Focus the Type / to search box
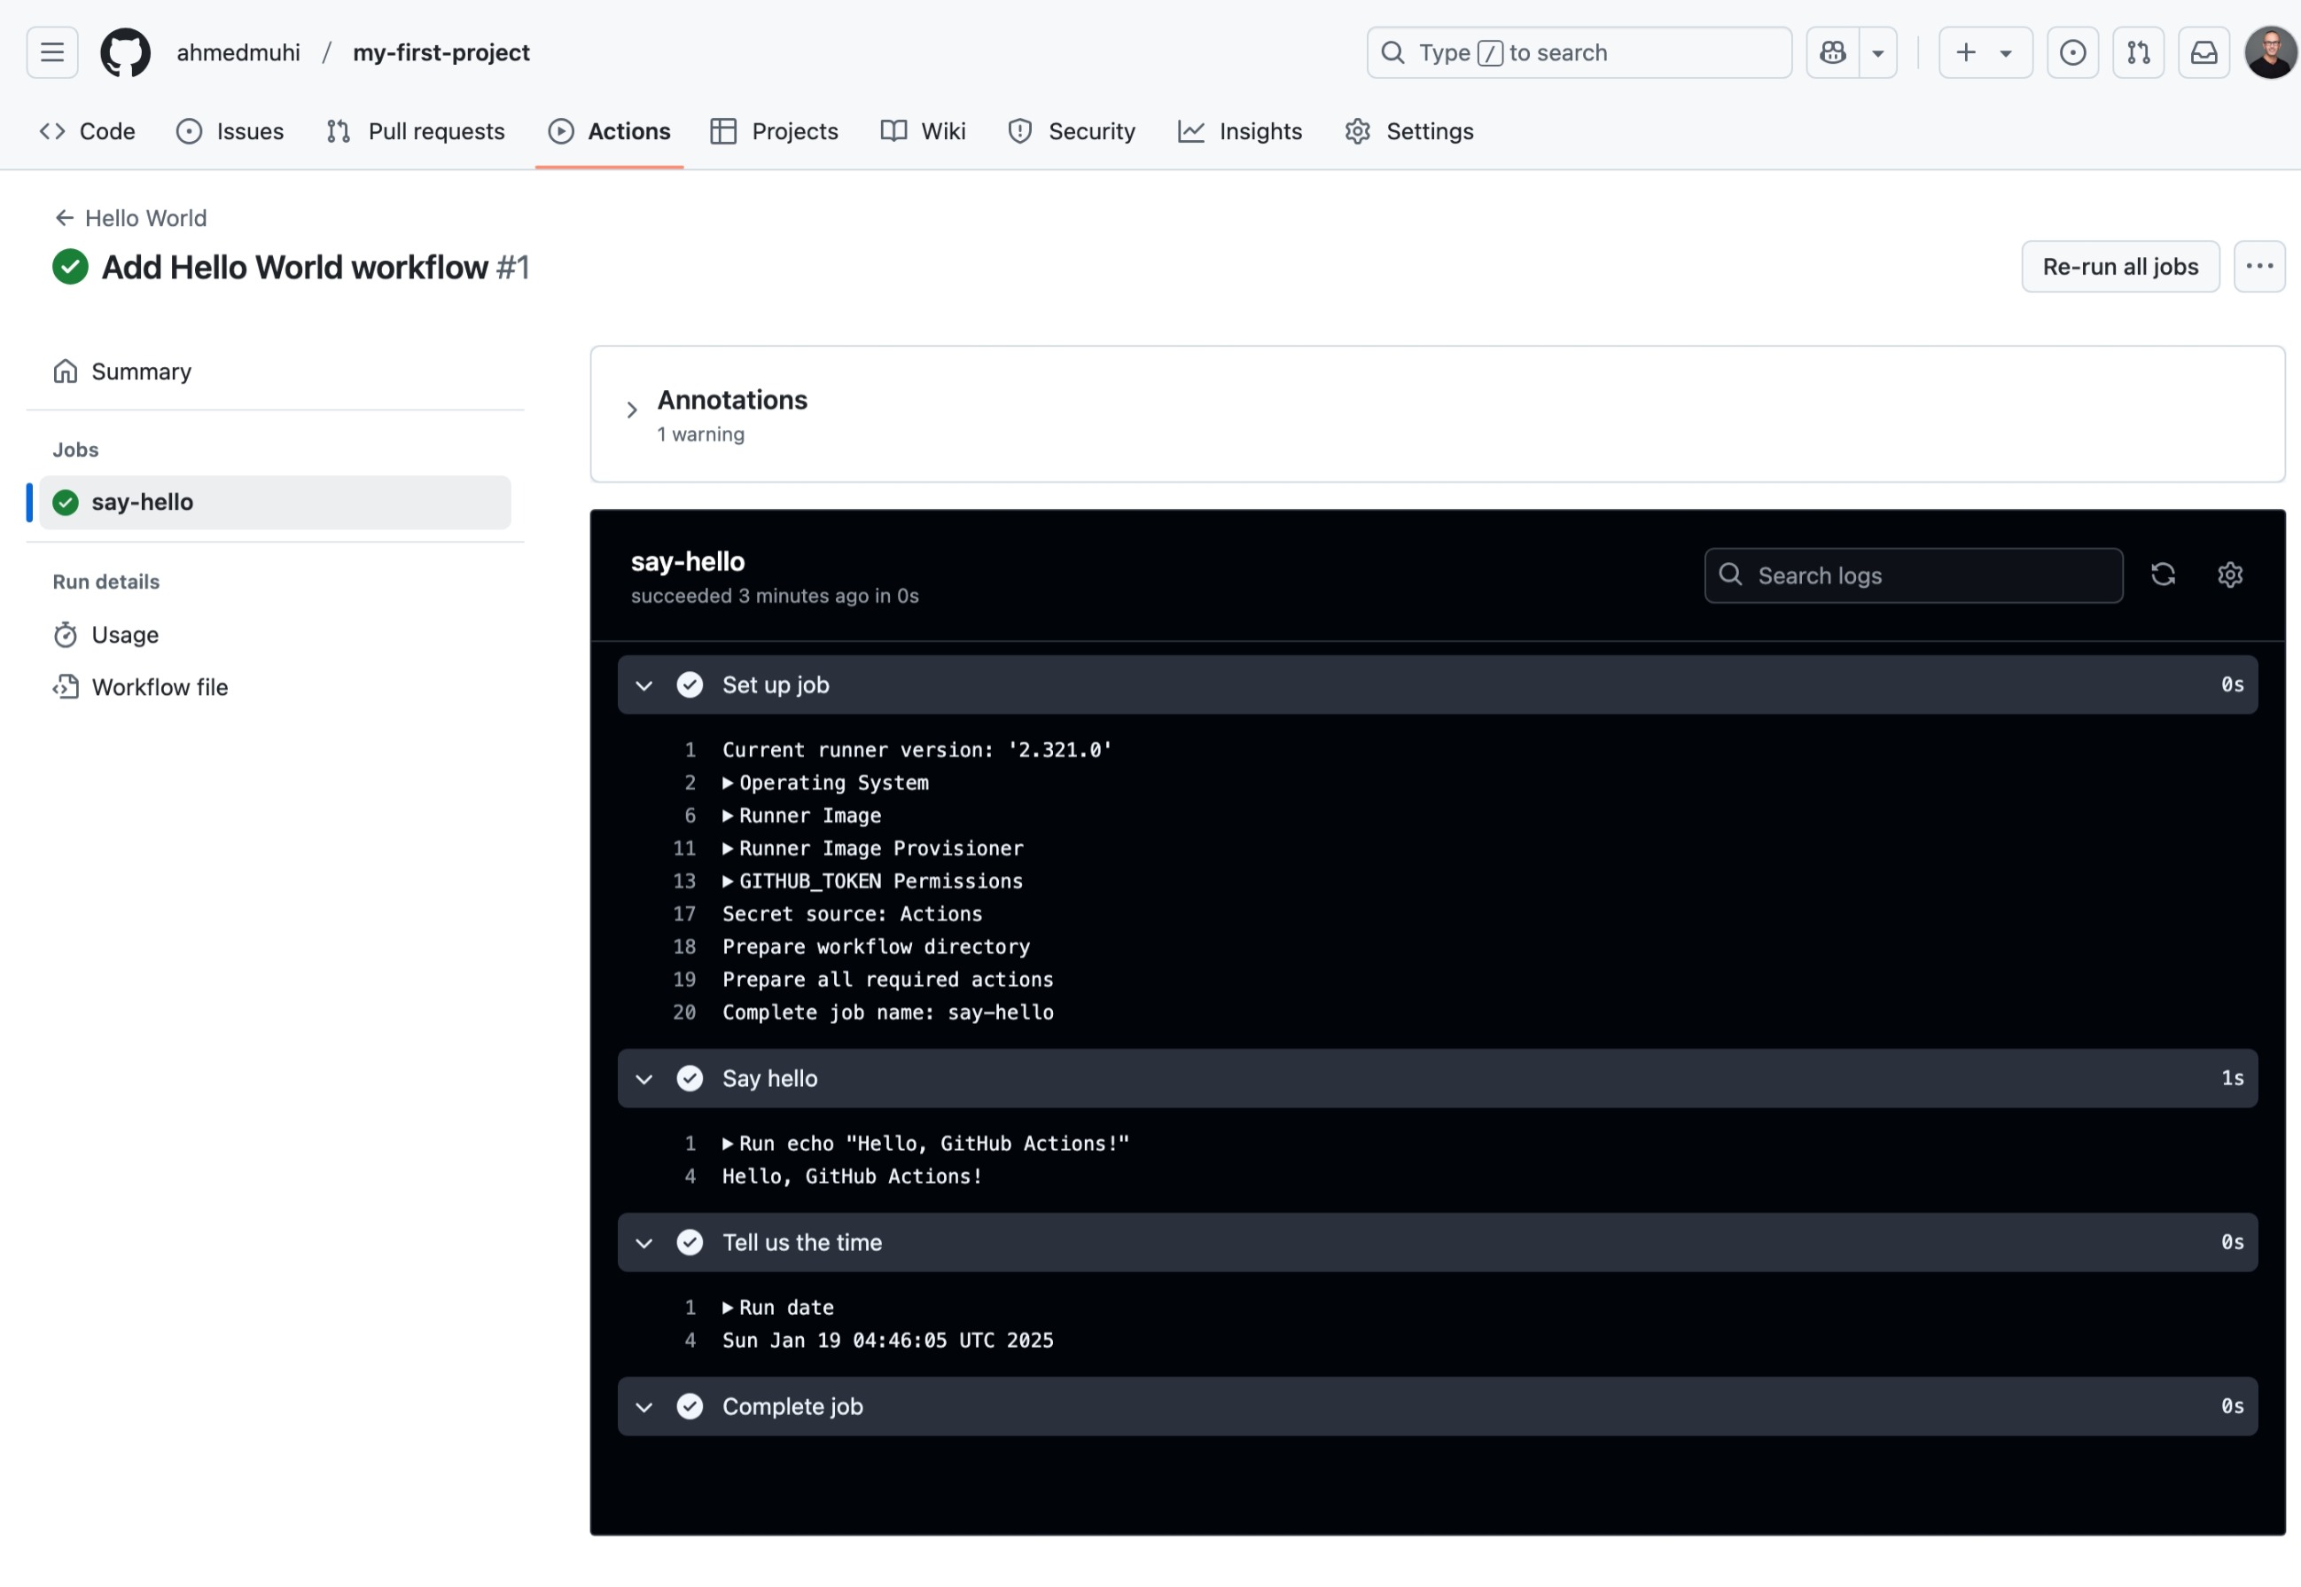 coord(1579,51)
